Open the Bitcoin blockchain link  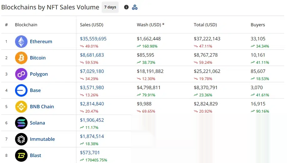coord(38,58)
